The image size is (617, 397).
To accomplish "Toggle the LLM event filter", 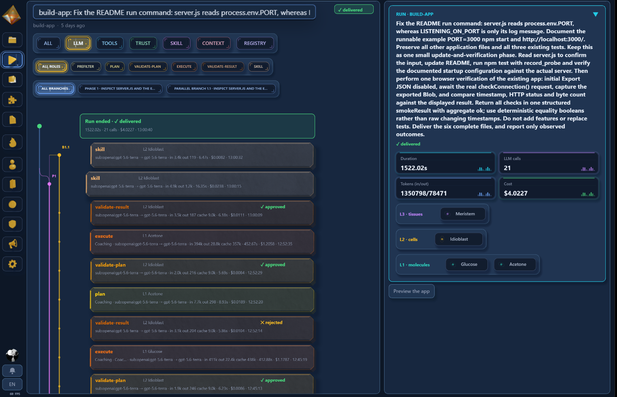I will (x=78, y=43).
